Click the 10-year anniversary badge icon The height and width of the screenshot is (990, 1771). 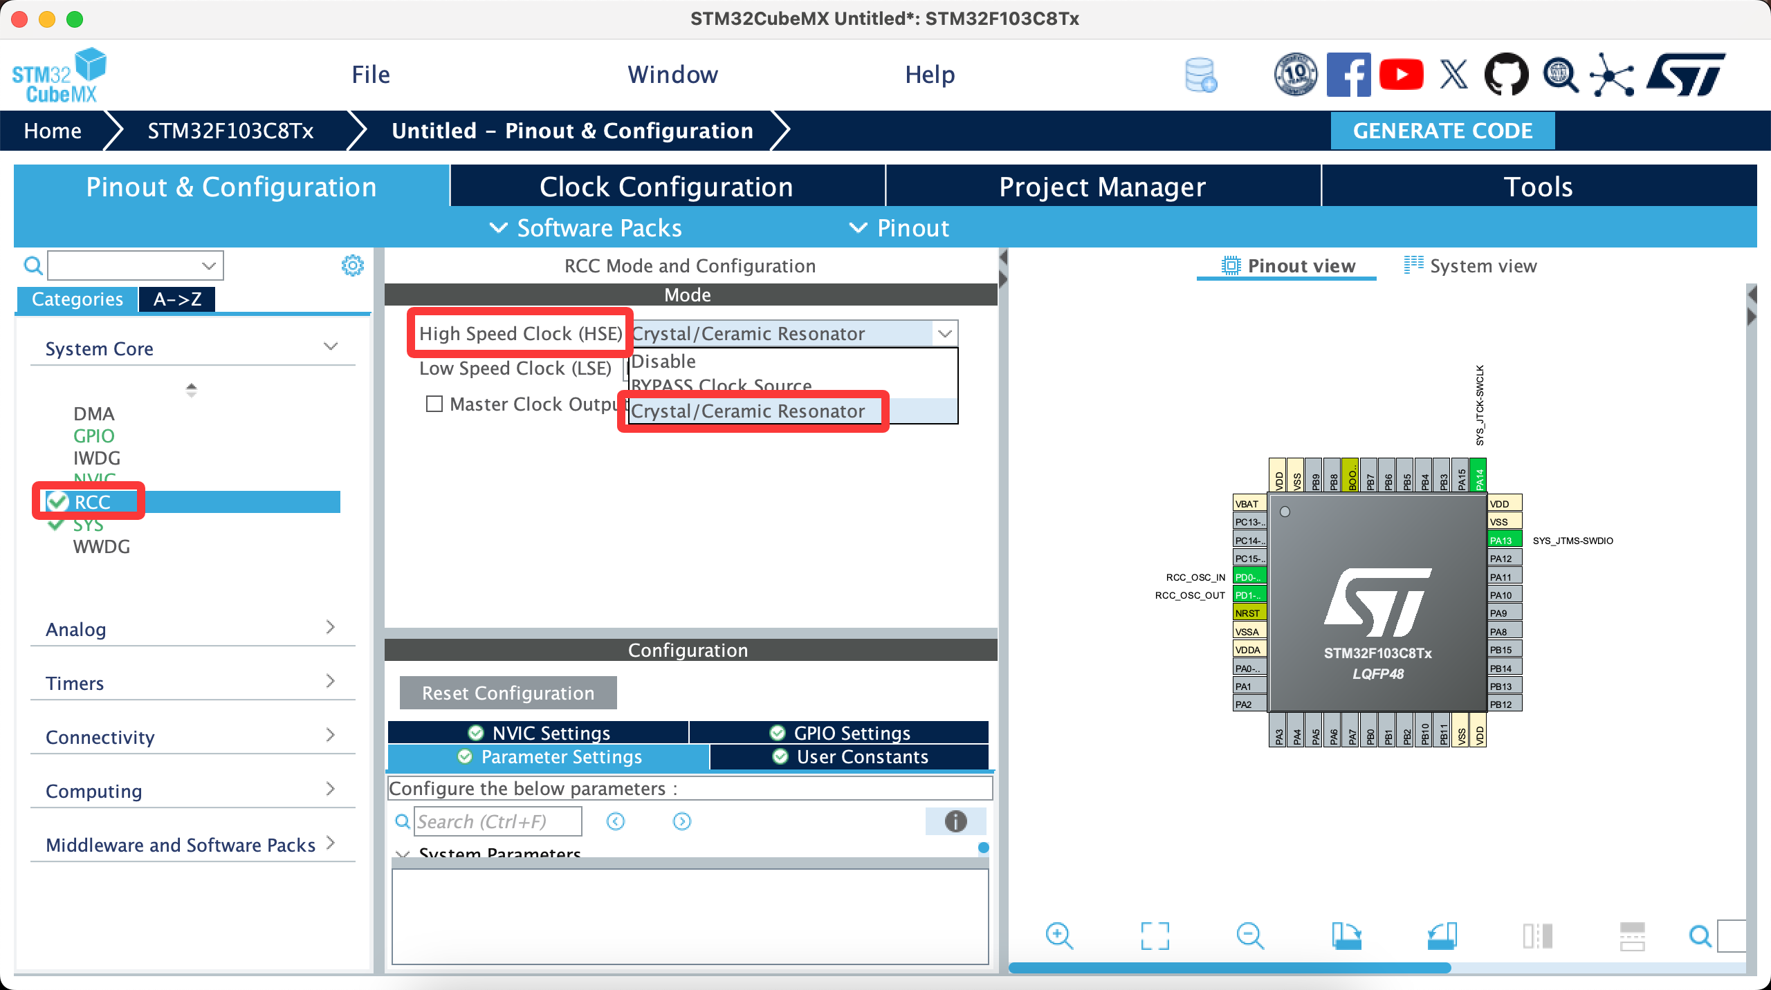pyautogui.click(x=1296, y=75)
